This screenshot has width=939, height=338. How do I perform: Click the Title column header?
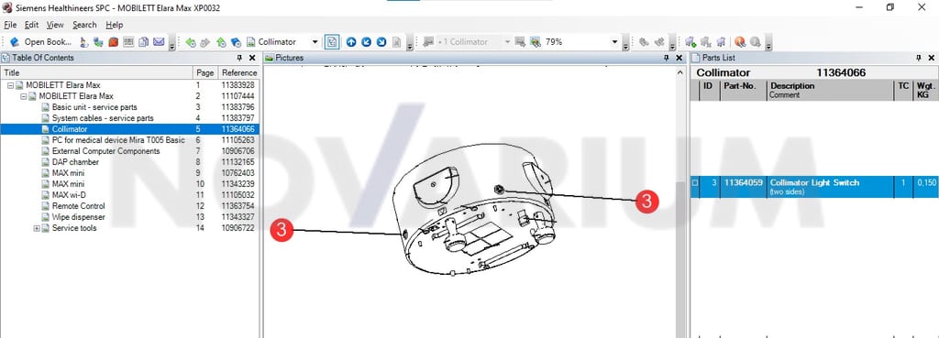pyautogui.click(x=97, y=72)
